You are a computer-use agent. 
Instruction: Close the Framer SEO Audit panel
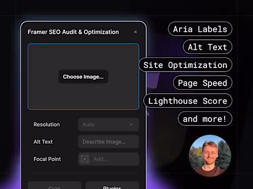point(136,32)
